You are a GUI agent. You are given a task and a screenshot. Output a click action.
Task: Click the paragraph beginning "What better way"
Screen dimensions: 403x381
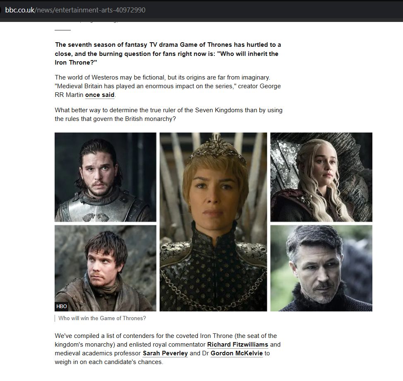(x=168, y=114)
